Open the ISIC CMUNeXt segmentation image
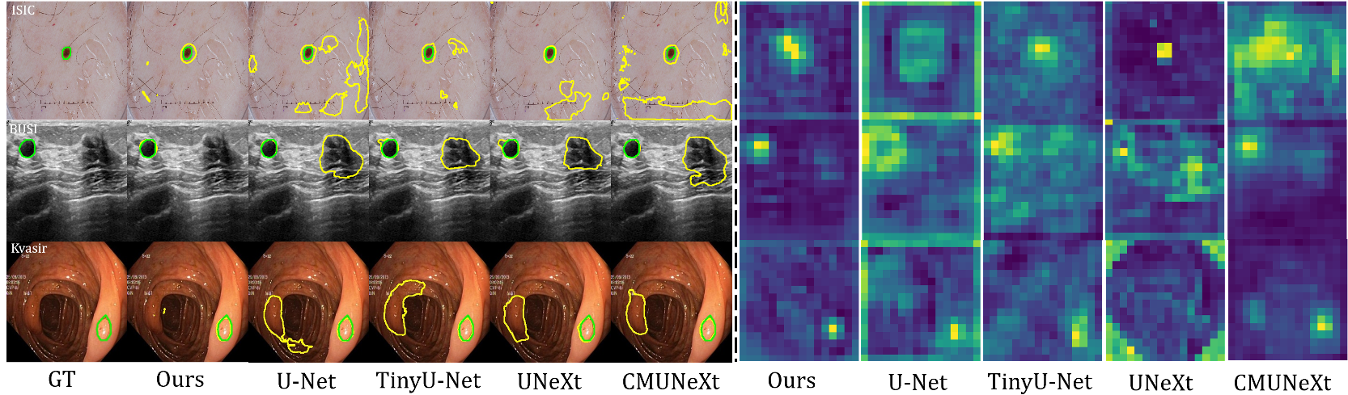 point(672,61)
